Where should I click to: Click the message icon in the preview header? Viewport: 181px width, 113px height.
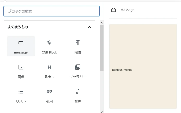[x=113, y=10]
